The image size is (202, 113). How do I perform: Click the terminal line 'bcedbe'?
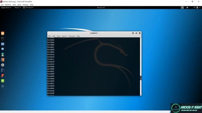click(51, 52)
